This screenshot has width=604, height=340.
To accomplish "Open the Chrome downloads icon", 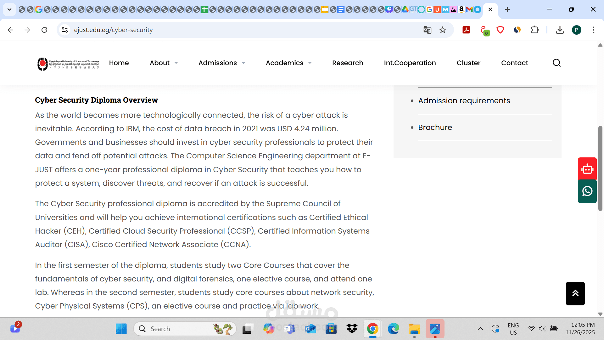I will [x=560, y=30].
